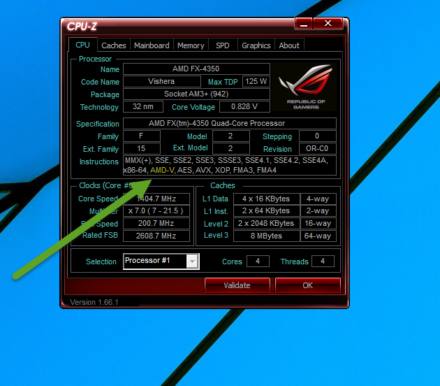Viewport: 440px width, 386px height.
Task: Click the Quad-Core Processor specification field
Action: click(230, 123)
